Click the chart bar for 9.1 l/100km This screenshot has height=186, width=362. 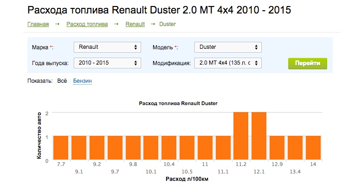point(79,148)
